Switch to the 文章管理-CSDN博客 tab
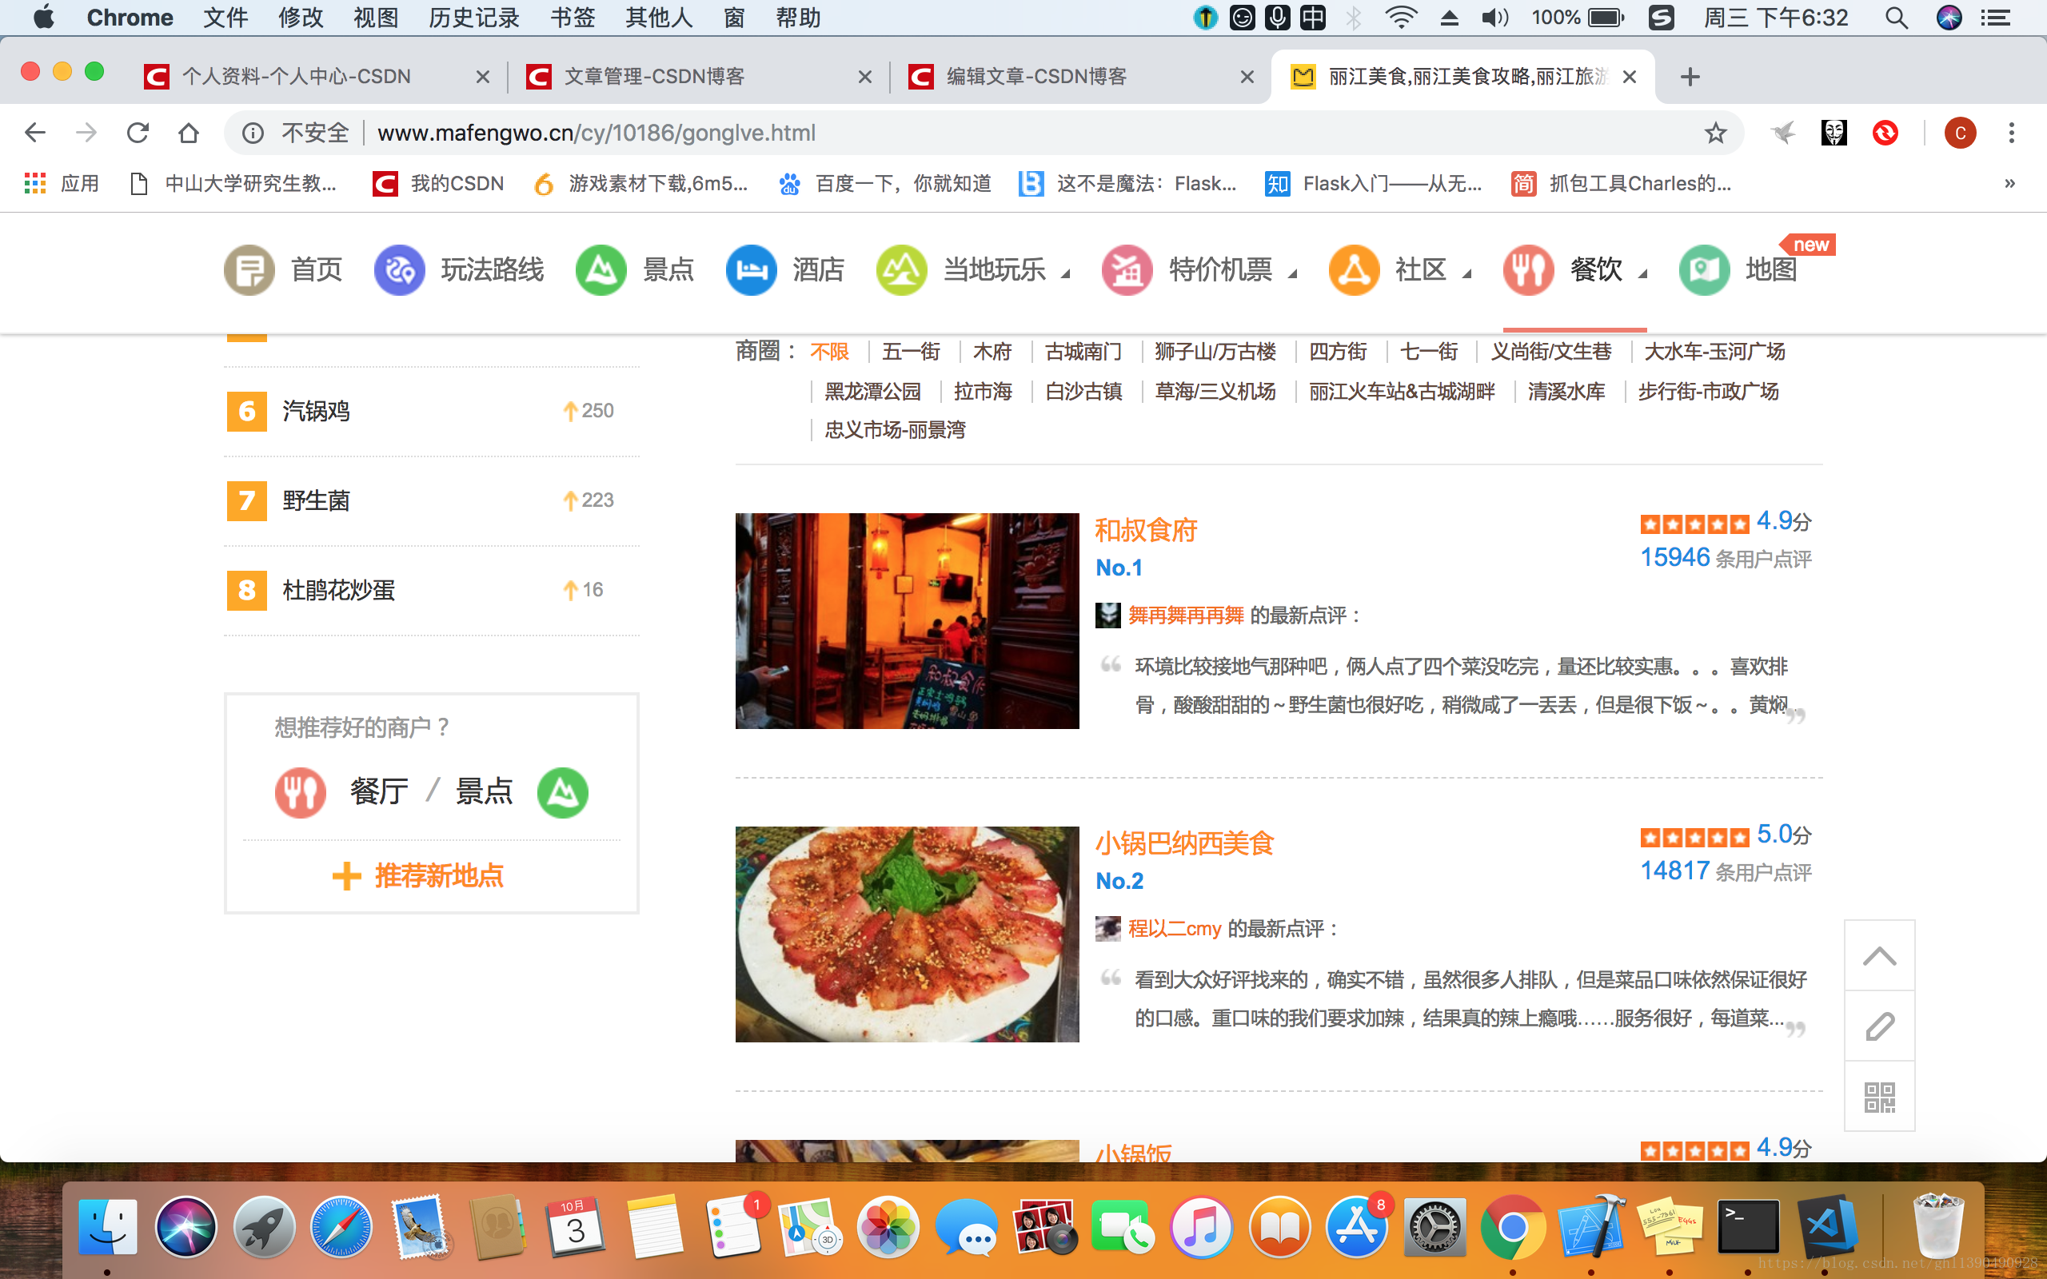 pyautogui.click(x=654, y=76)
